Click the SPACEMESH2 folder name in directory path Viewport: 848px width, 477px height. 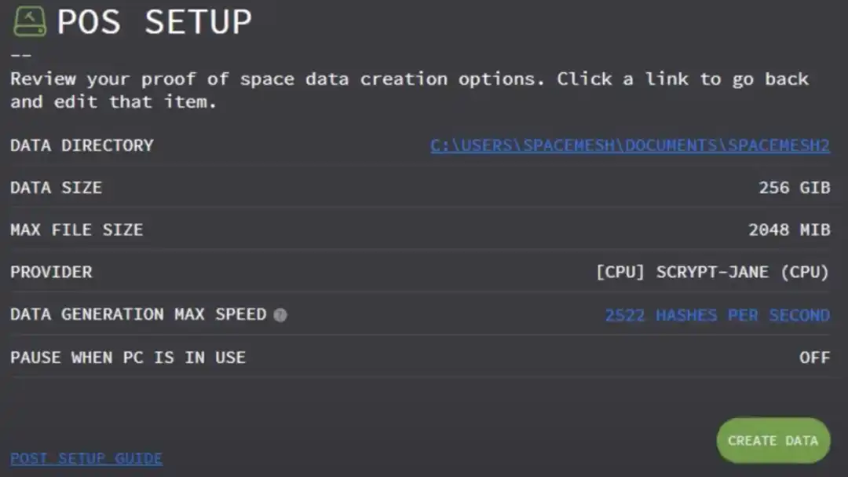click(779, 145)
